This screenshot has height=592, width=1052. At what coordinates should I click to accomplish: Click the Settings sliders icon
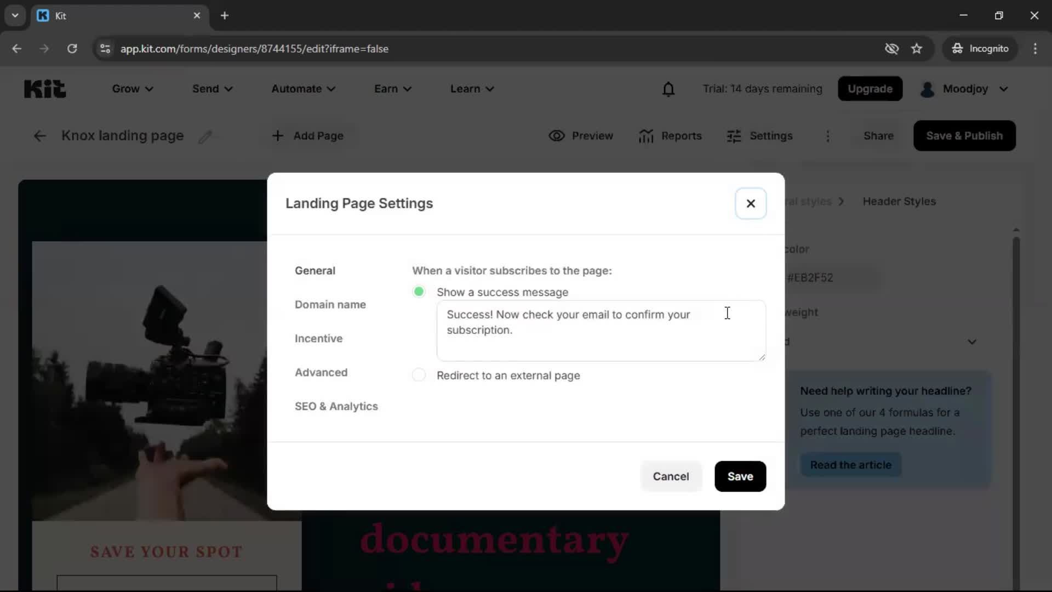(735, 136)
